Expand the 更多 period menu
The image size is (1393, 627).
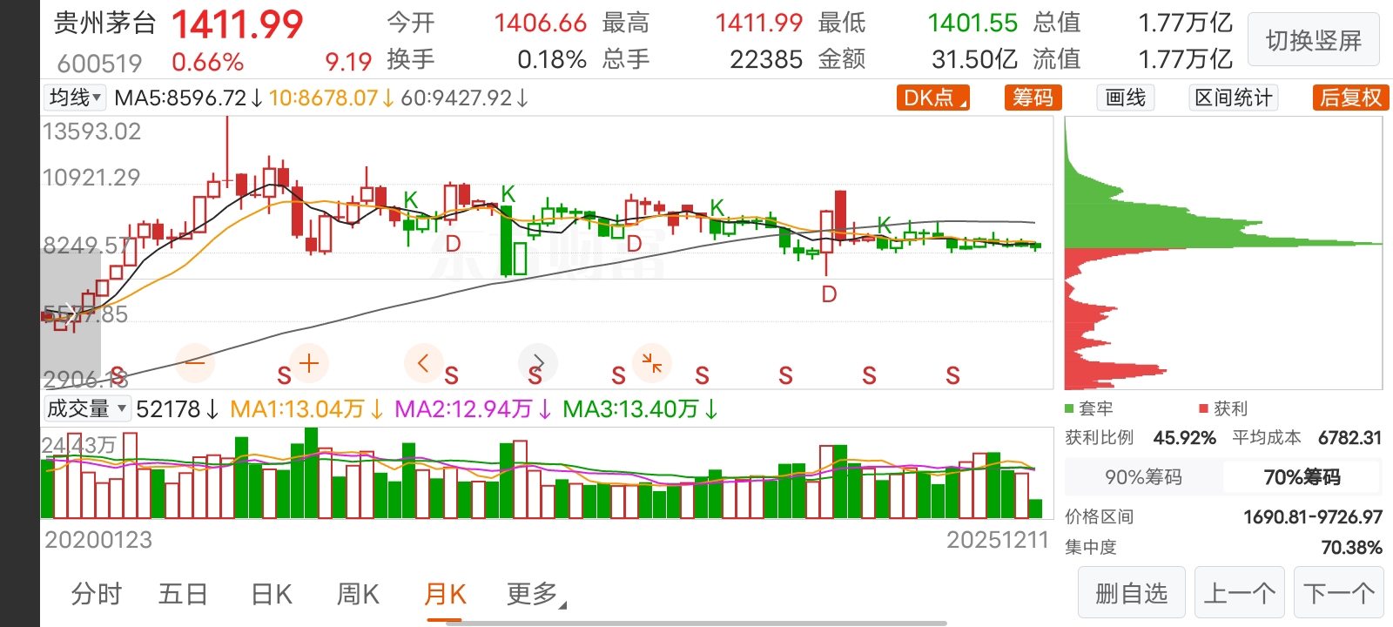[x=535, y=594]
